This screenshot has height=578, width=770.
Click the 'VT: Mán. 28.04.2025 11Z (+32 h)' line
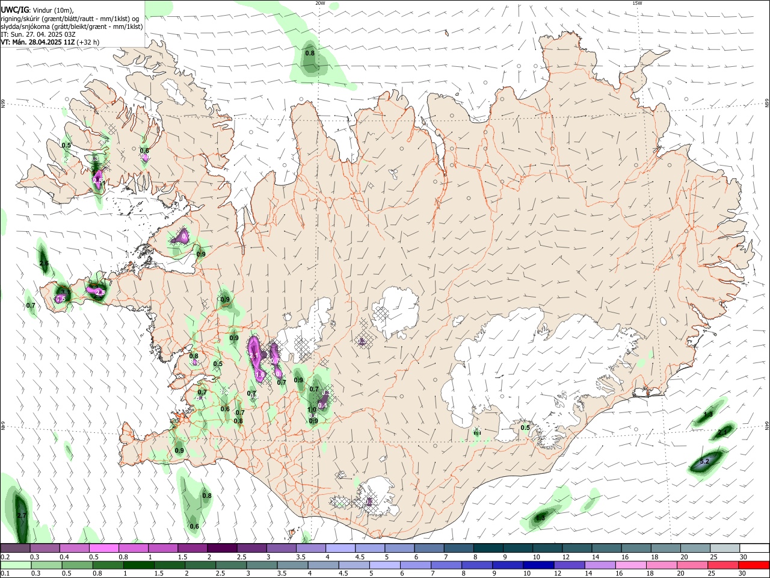pyautogui.click(x=51, y=42)
